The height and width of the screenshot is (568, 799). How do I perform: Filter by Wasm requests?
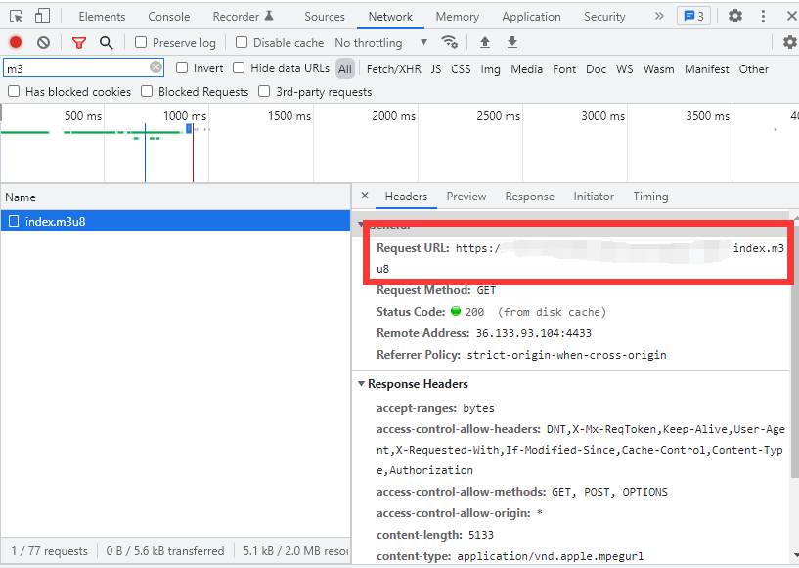point(658,68)
